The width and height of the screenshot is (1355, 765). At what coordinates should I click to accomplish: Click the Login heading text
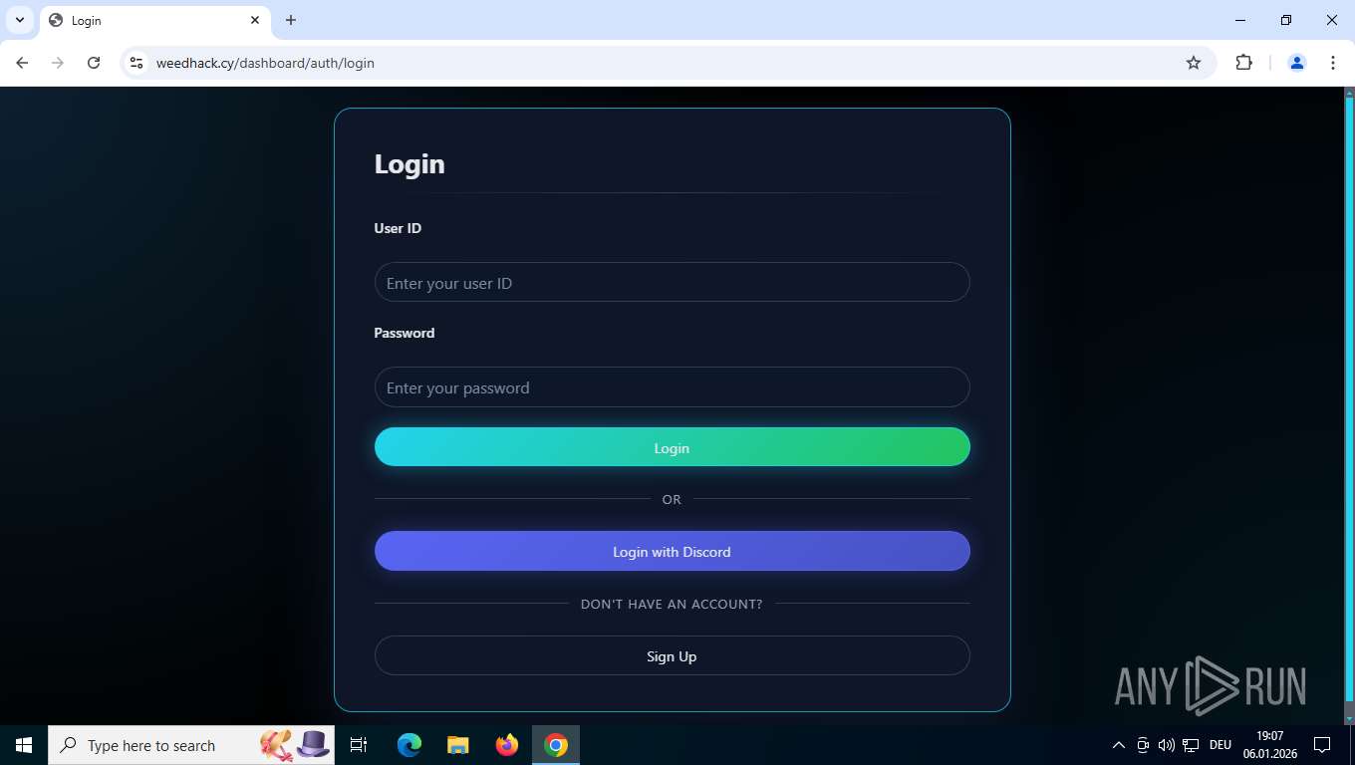tap(409, 164)
